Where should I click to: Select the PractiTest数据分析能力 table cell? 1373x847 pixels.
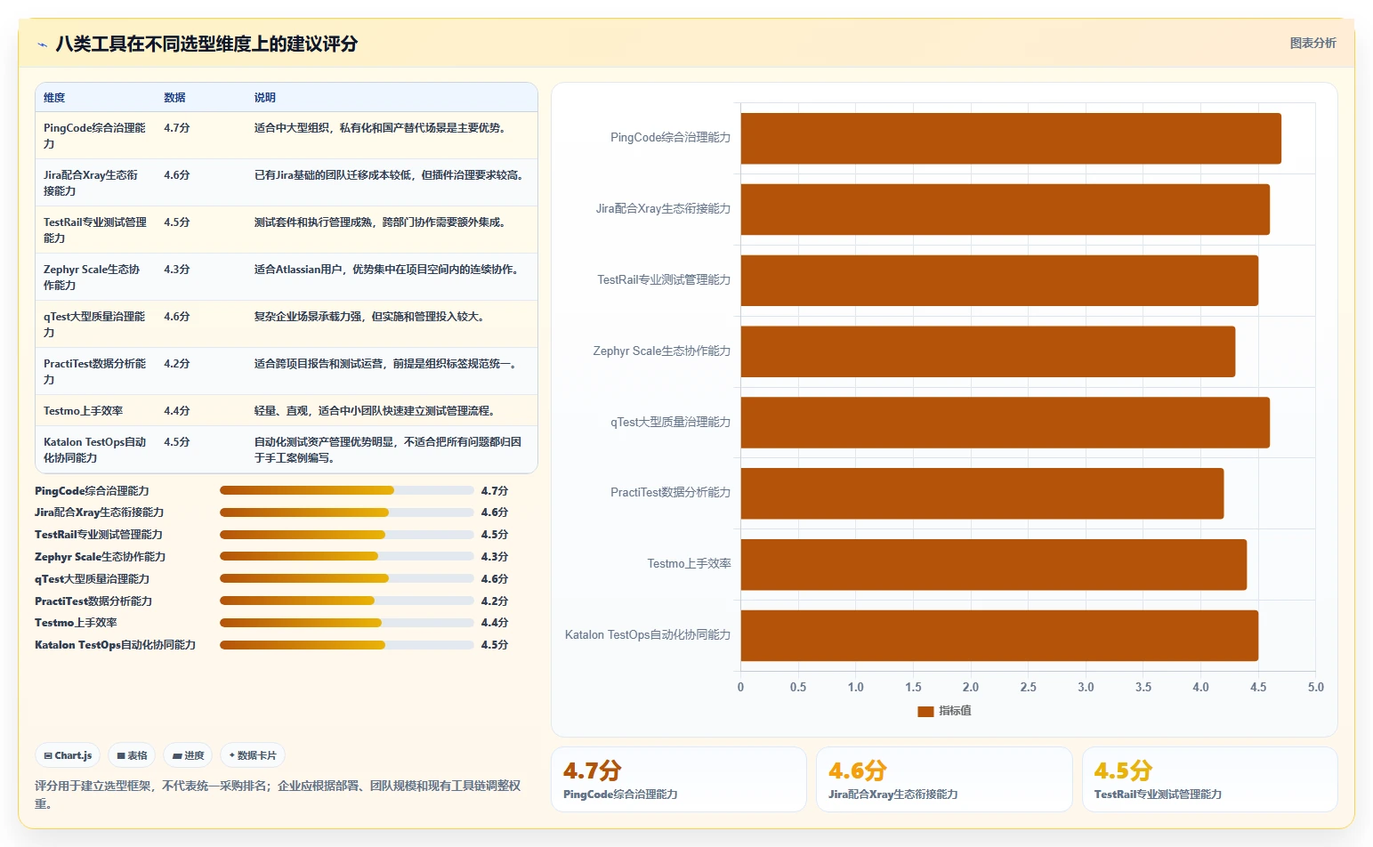click(x=95, y=372)
